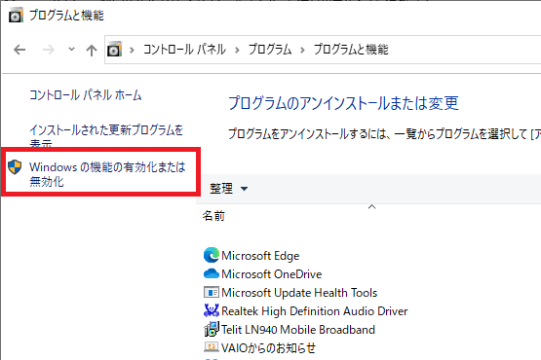541x360 pixels.
Task: Select Telit LN940 Mobile Broadband
Action: coord(298,330)
